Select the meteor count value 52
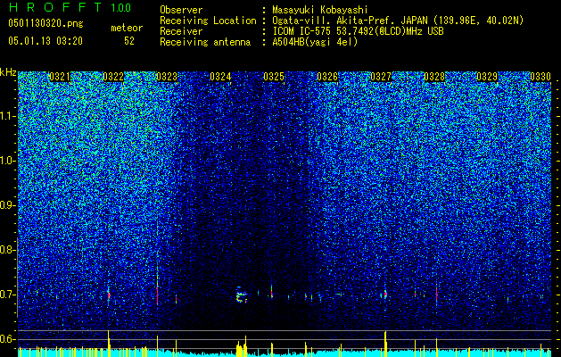The image size is (561, 357). point(129,41)
